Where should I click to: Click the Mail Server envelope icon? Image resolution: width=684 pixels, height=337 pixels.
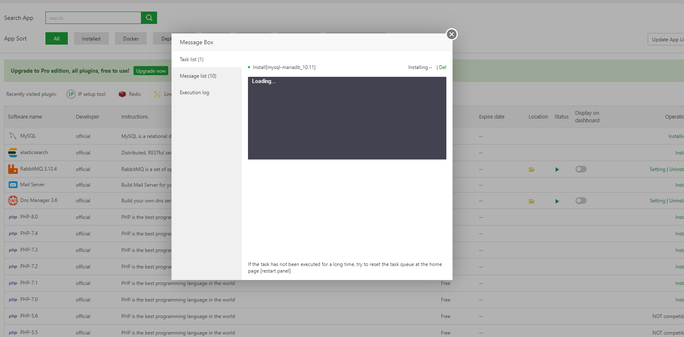point(13,185)
